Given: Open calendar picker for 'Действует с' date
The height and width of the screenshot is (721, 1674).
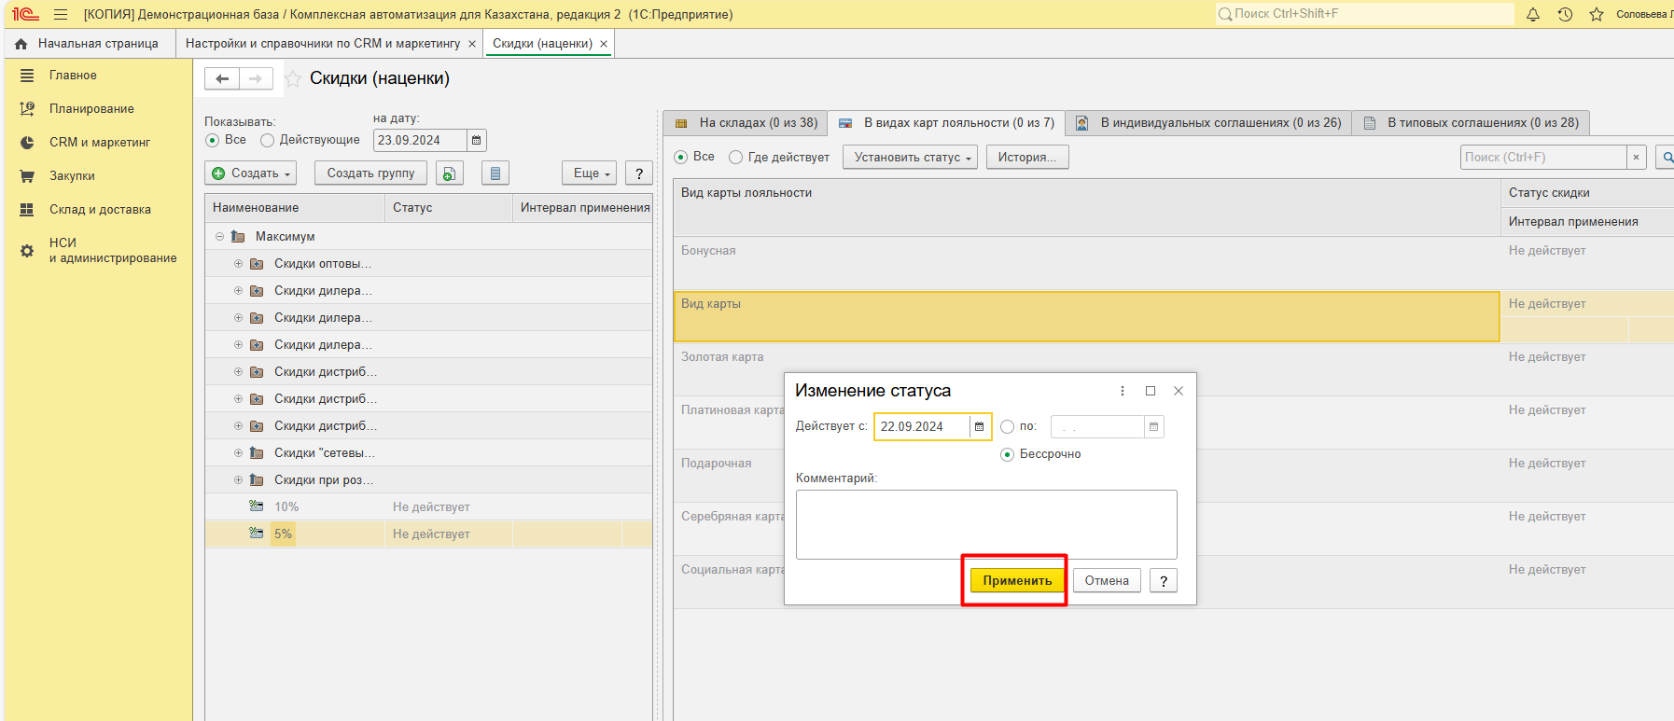Looking at the screenshot, I should [979, 426].
